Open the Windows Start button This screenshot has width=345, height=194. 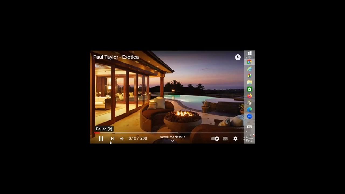(x=250, y=54)
